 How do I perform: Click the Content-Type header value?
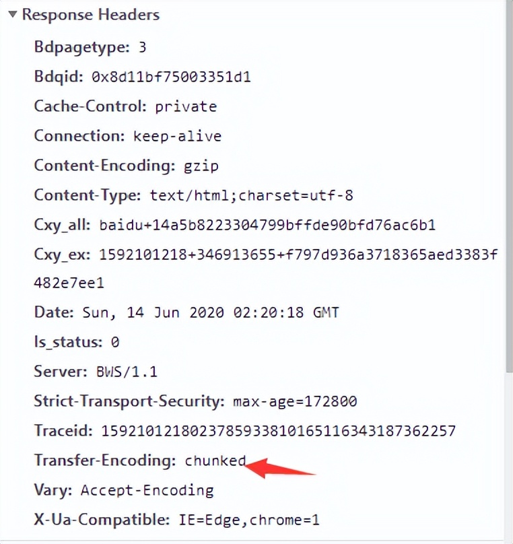click(251, 196)
